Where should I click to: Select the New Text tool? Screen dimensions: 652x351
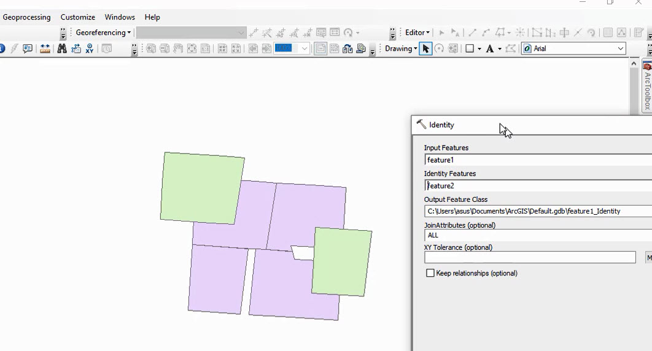coord(490,48)
